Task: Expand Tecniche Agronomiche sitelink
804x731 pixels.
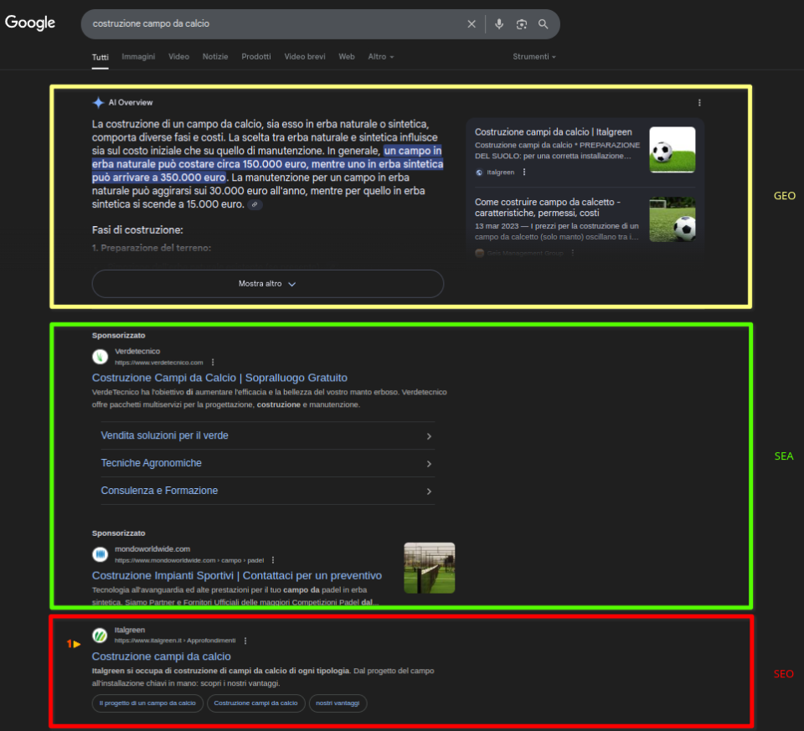Action: click(268, 463)
